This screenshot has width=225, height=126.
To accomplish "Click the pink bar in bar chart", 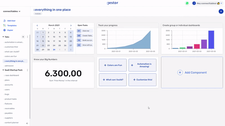I will pos(197,46).
